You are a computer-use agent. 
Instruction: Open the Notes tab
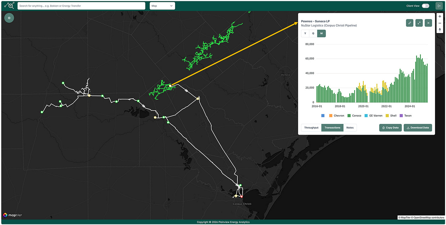[350, 128]
